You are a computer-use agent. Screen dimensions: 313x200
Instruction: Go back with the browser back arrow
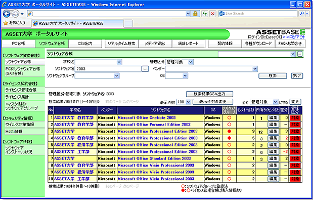pos(7,14)
